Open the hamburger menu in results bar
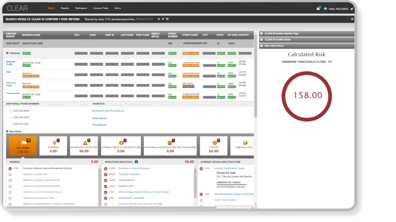Image resolution: width=396 pixels, height=222 pixels. tap(352, 19)
